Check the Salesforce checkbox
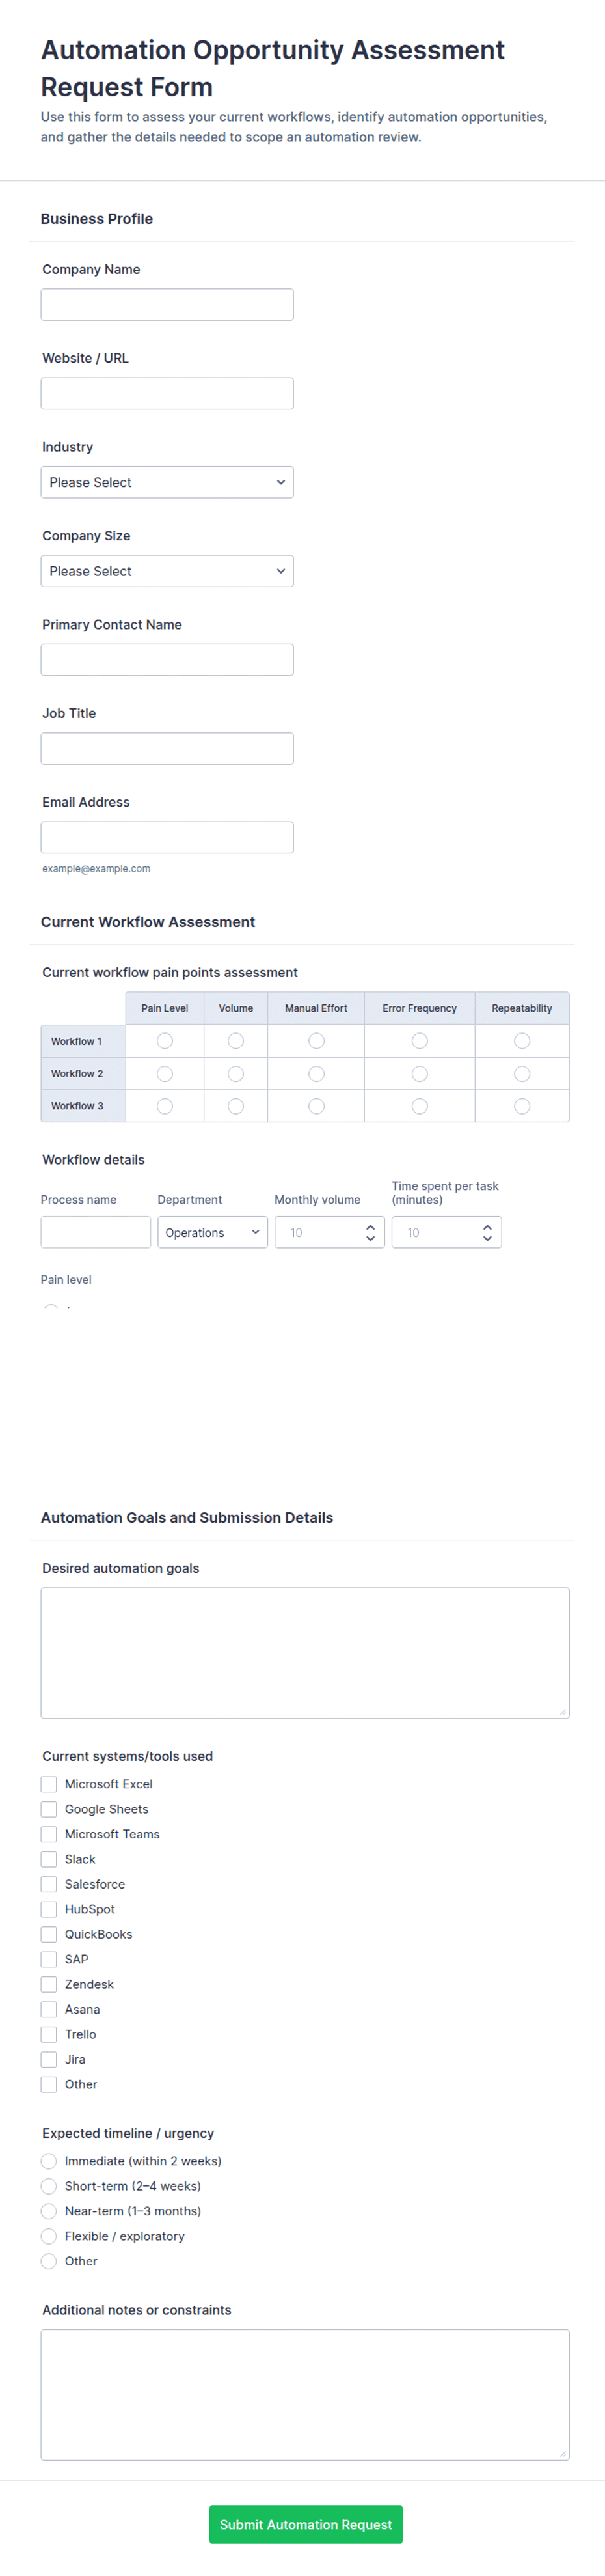The width and height of the screenshot is (605, 2576). [49, 1884]
